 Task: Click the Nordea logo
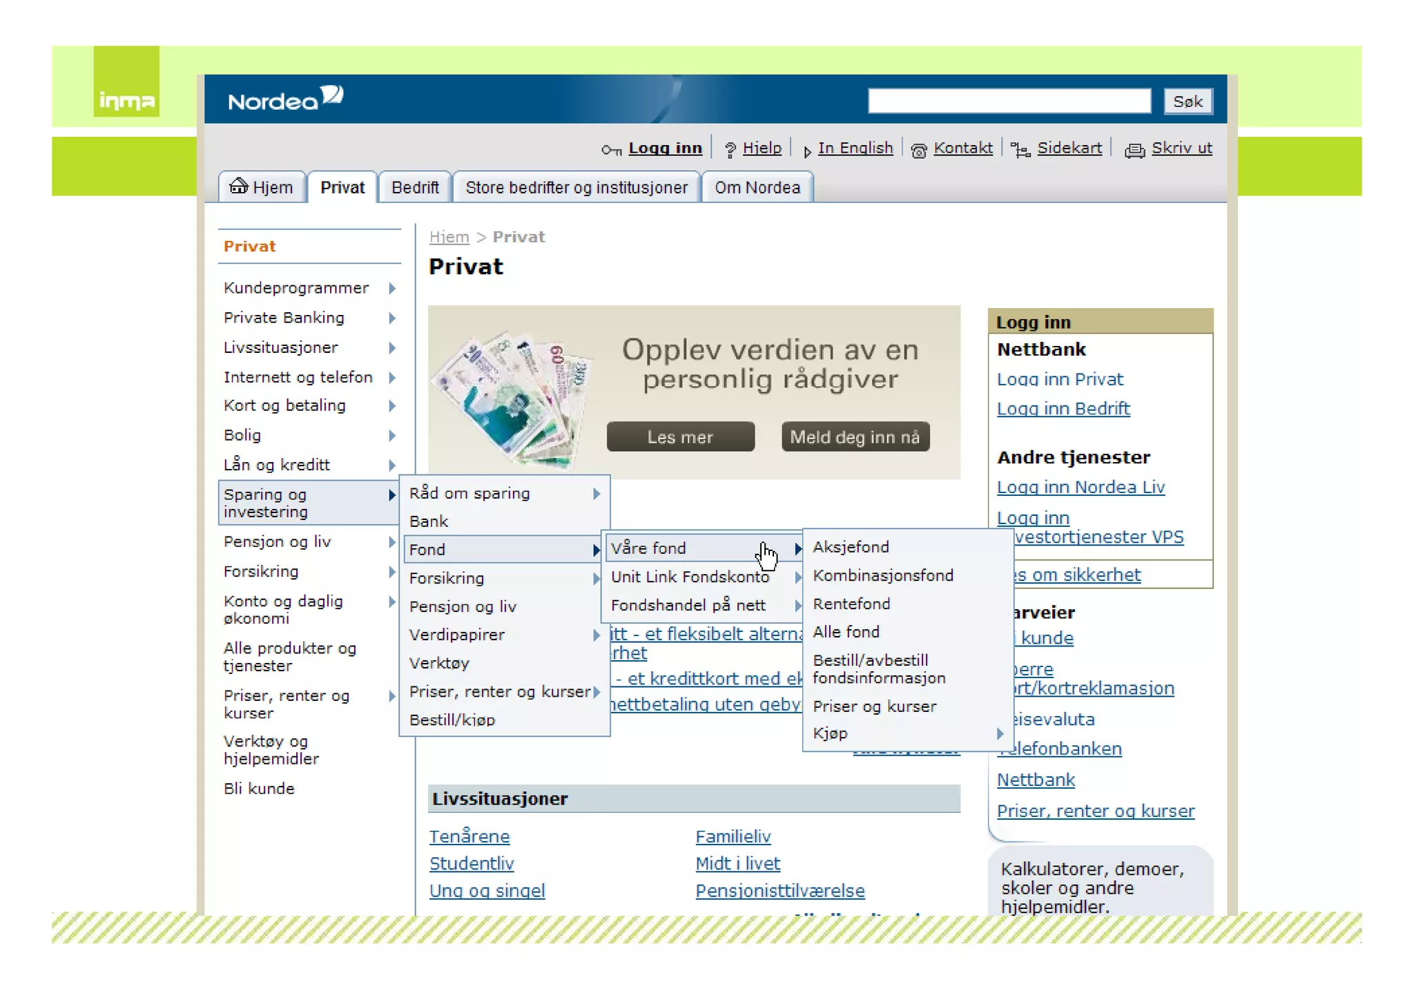285,99
